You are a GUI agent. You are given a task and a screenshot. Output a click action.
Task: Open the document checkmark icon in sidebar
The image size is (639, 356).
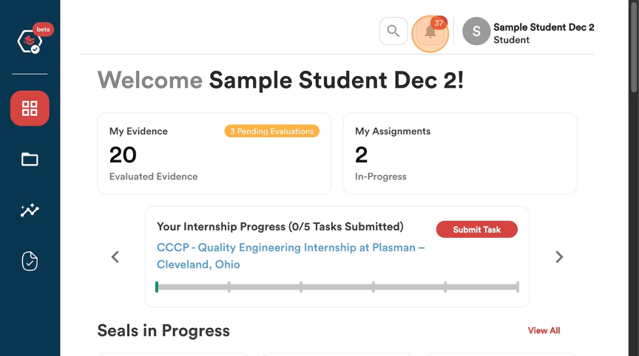click(x=30, y=261)
